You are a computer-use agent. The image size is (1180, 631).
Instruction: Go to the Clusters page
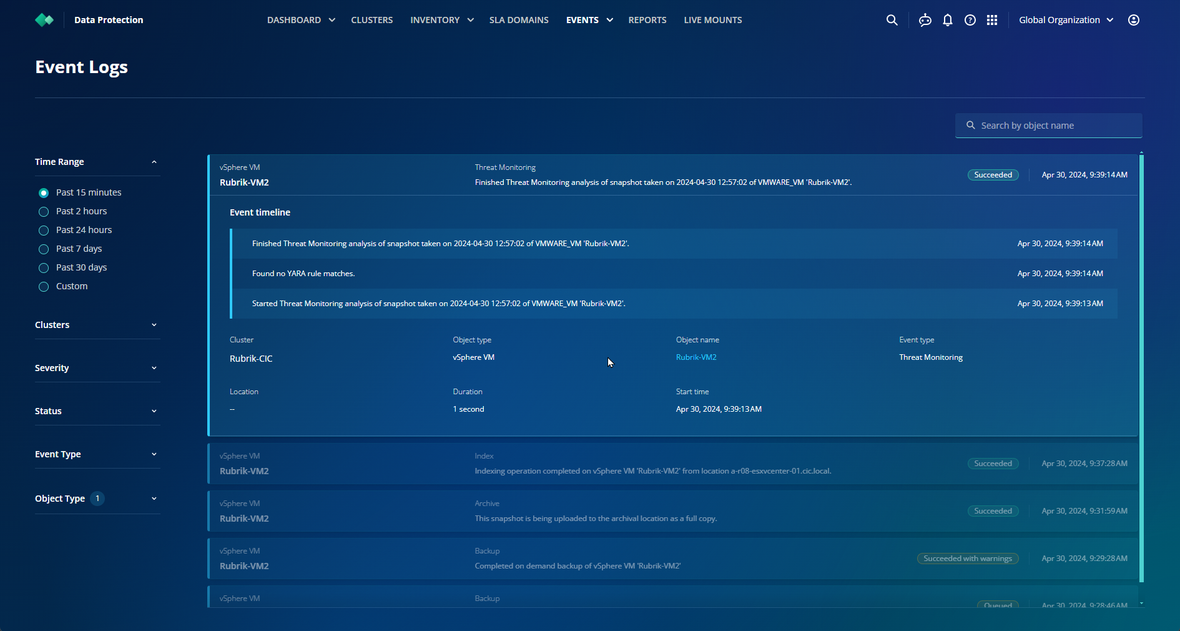372,20
